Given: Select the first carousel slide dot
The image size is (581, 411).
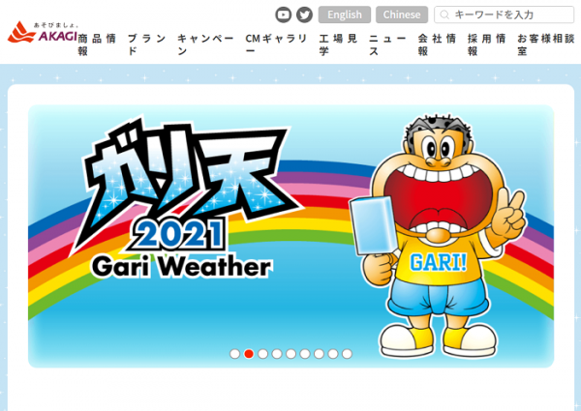Looking at the screenshot, I should [234, 354].
